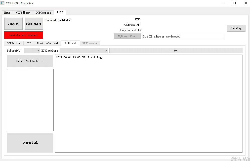Click the CCF DOCTOR title bar icon
Viewport: 250px width, 161px height.
click(x=3, y=3)
